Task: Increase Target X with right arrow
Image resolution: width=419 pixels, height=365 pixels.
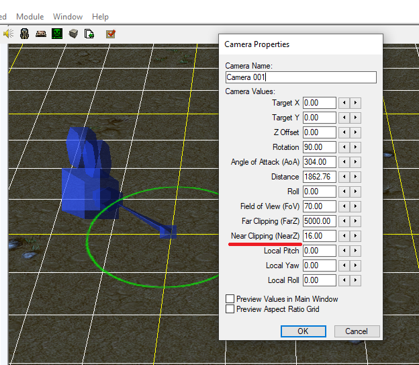Action: (x=355, y=103)
